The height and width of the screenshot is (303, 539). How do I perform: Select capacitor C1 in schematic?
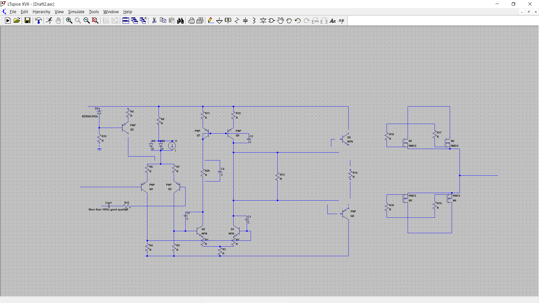247,219
